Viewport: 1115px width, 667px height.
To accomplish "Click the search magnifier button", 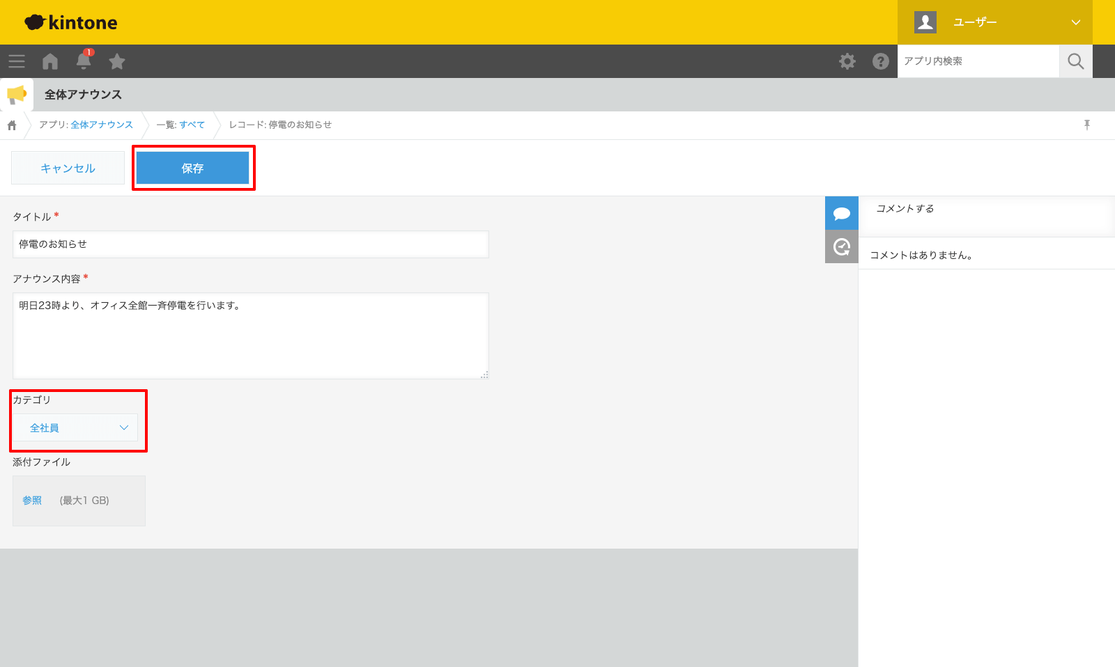I will (1075, 61).
